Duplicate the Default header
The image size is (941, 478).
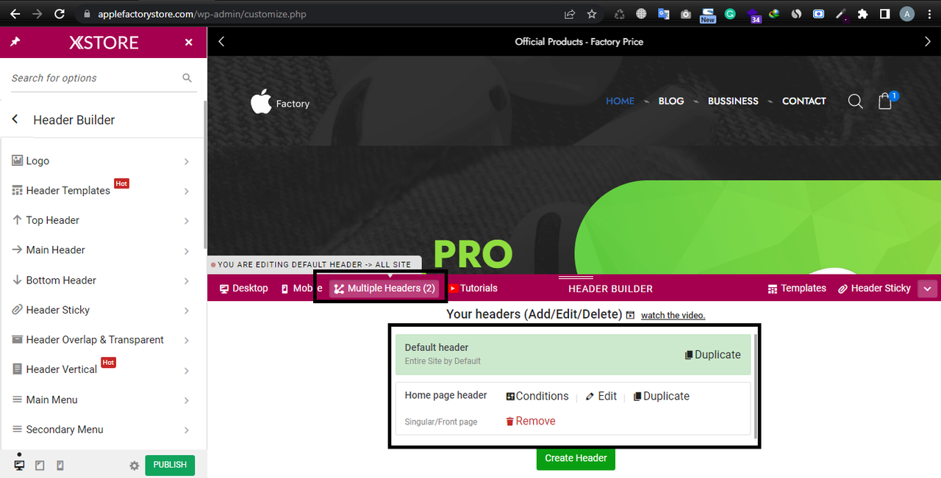tap(712, 355)
